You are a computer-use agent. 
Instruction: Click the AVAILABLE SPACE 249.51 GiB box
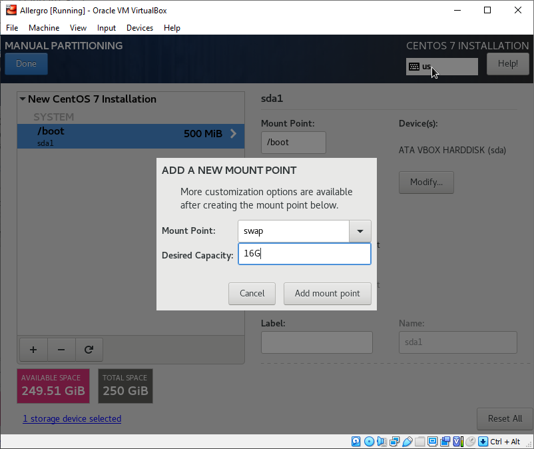coord(53,386)
